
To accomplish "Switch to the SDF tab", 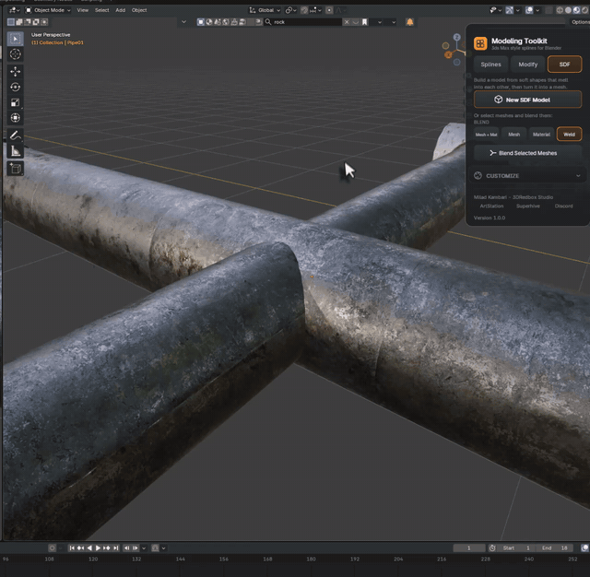I will click(564, 65).
